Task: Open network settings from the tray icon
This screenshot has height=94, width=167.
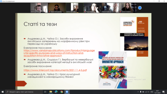Action: click(x=146, y=92)
